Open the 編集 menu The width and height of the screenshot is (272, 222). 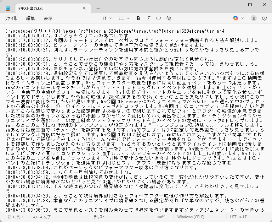click(31, 18)
